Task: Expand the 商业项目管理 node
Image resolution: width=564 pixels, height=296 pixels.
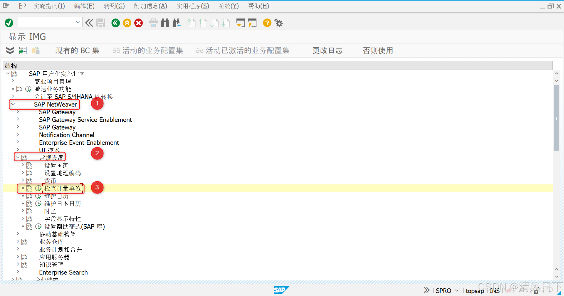Action: [13, 81]
